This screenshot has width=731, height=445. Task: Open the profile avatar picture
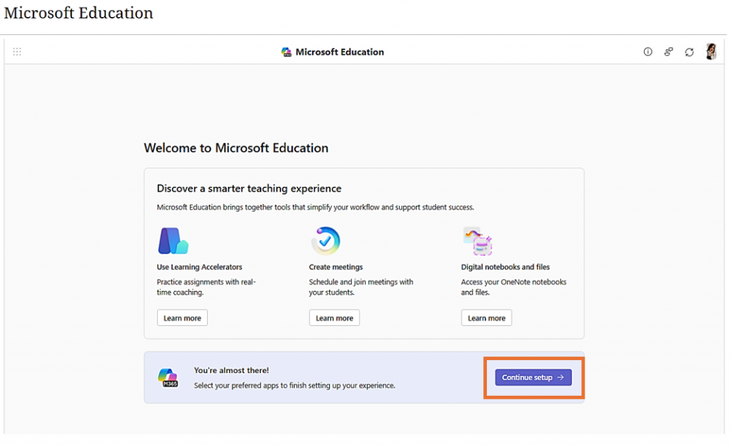click(712, 51)
